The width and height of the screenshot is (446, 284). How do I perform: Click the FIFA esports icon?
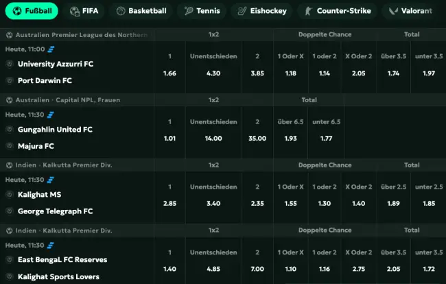75,11
